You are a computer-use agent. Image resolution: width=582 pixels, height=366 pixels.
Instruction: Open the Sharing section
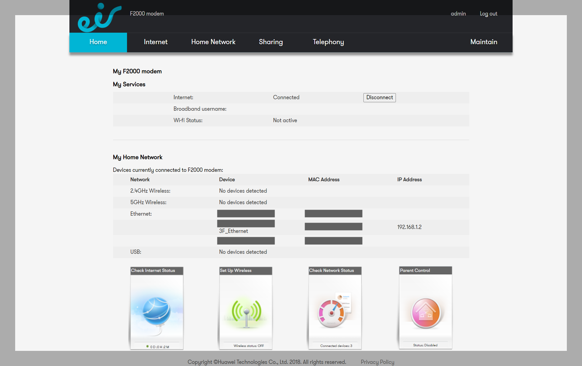(271, 42)
